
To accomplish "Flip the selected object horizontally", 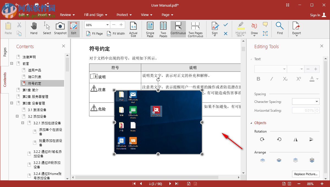I will tap(295, 139).
